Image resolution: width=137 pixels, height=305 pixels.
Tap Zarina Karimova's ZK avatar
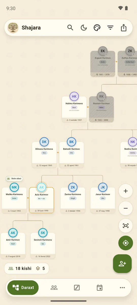click(x=73, y=187)
